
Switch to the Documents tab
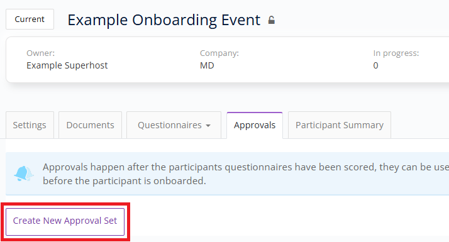90,125
